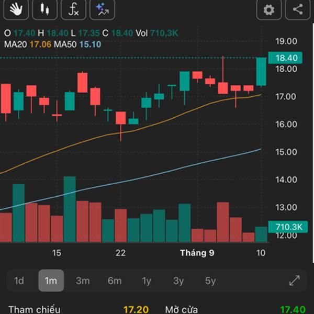Click the latest green candlestick at 18.40
Viewport: 314px width, 314px height.
point(261,72)
